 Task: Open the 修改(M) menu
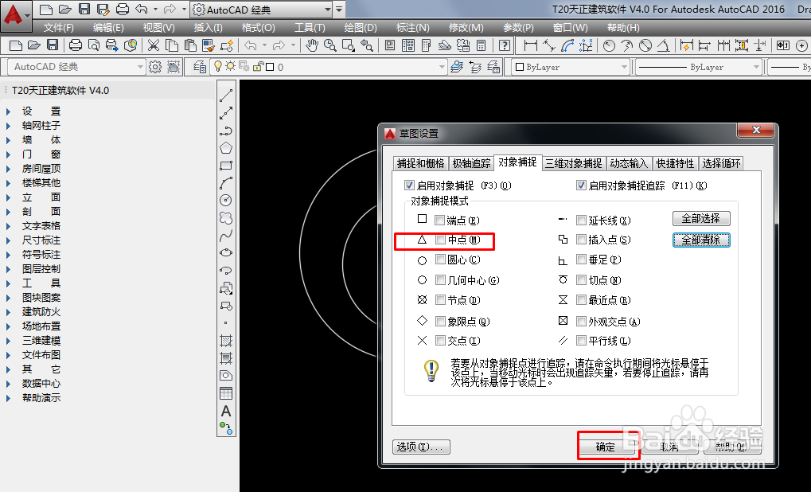click(x=466, y=28)
